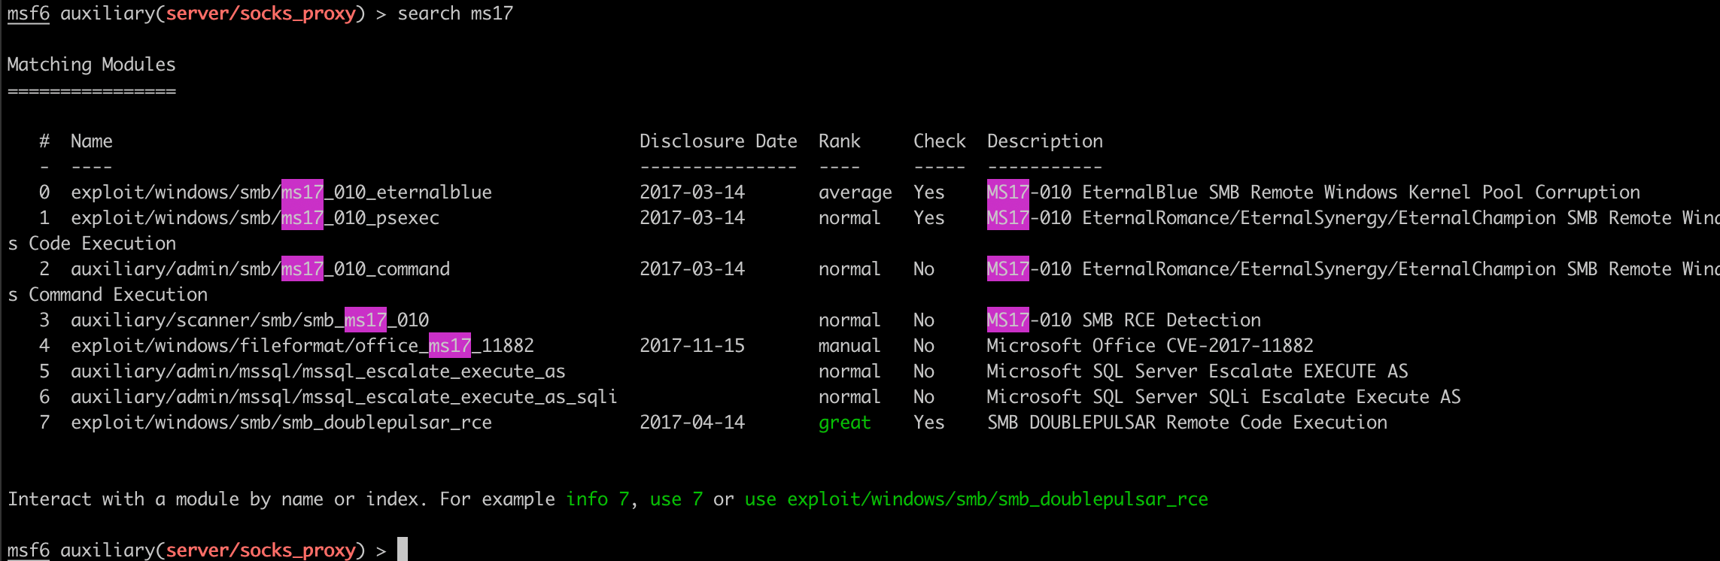This screenshot has width=1720, height=561.
Task: Click the date 2017-04-14
Action: click(x=692, y=423)
